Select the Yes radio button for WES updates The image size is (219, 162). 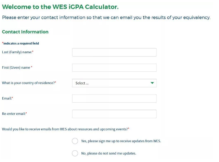pos(75,141)
